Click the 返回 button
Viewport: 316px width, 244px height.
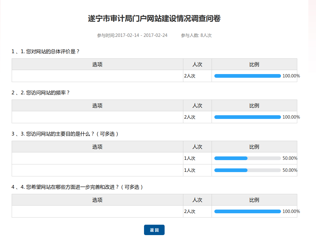(154, 230)
